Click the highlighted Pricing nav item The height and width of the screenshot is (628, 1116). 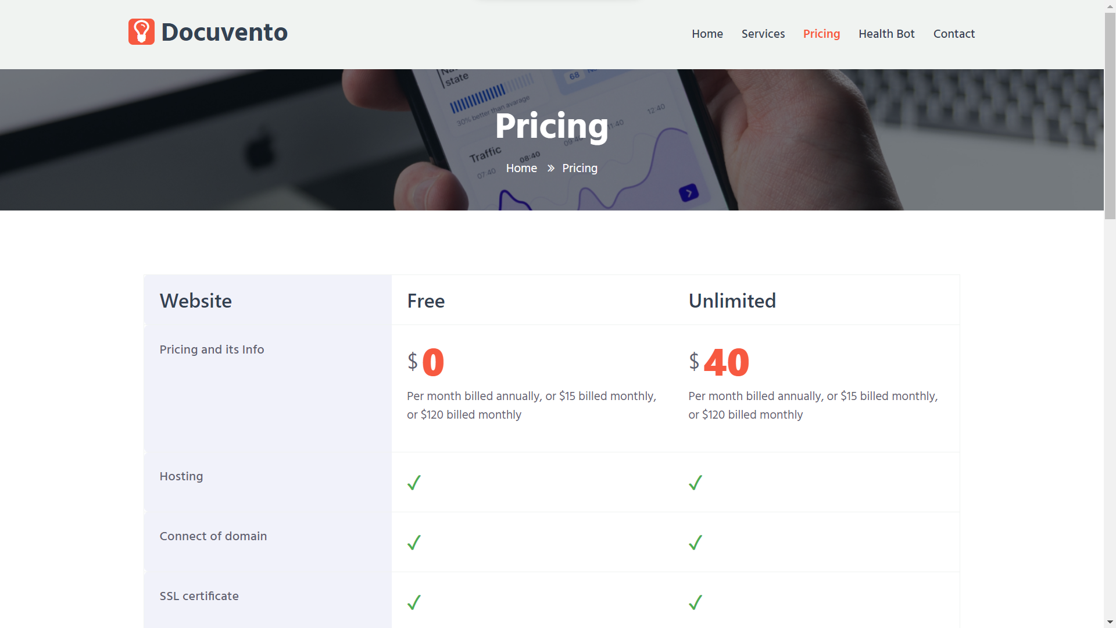(x=821, y=34)
